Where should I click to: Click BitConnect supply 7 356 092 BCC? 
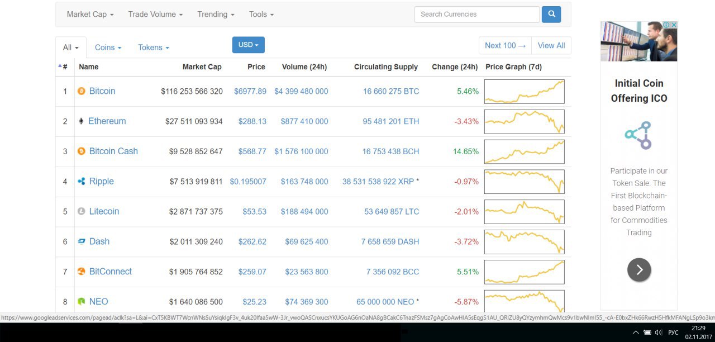pyautogui.click(x=393, y=272)
